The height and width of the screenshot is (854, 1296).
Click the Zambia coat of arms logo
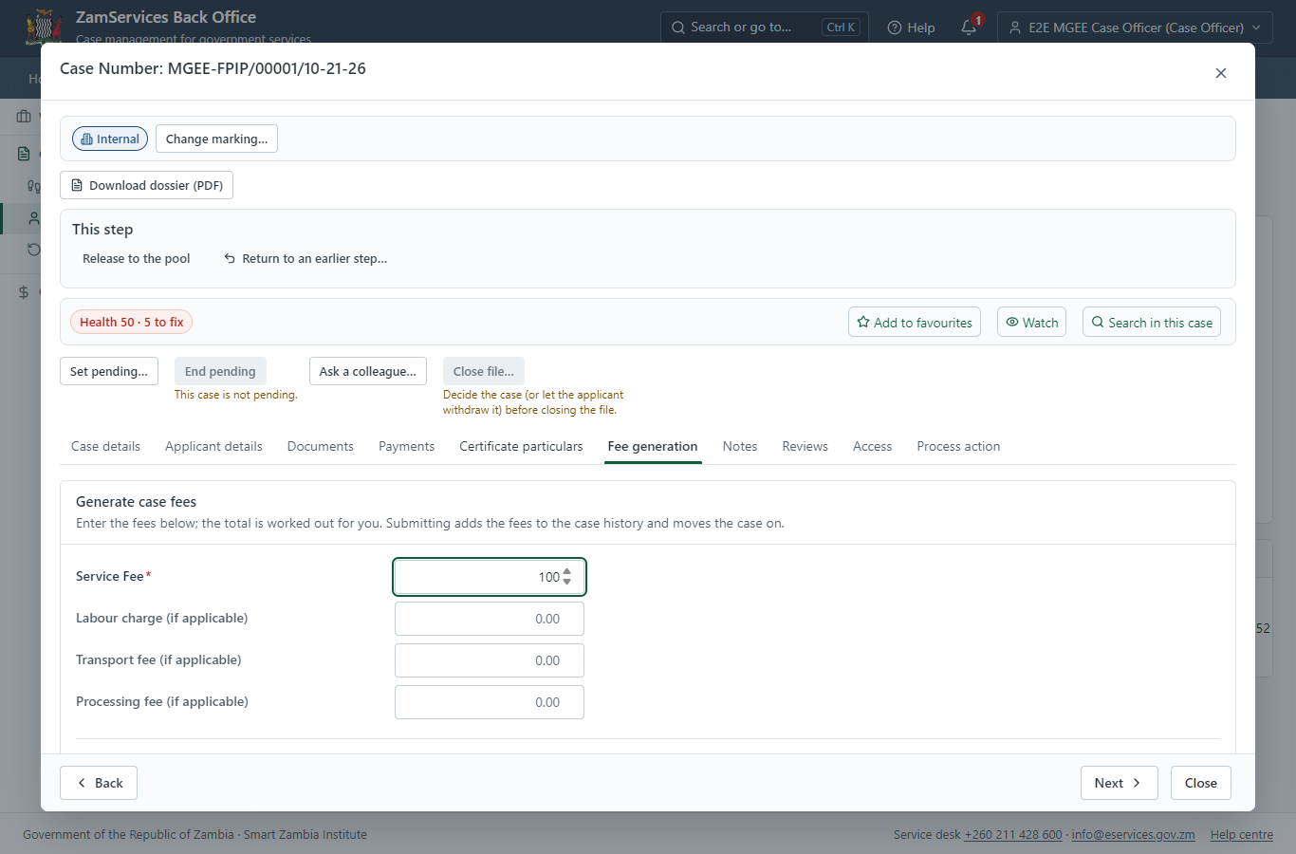44,28
